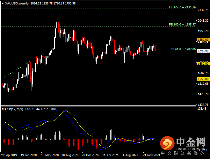Select the XAUUSD,Weekly chart title
This screenshot has height=159, width=210.
17,4
